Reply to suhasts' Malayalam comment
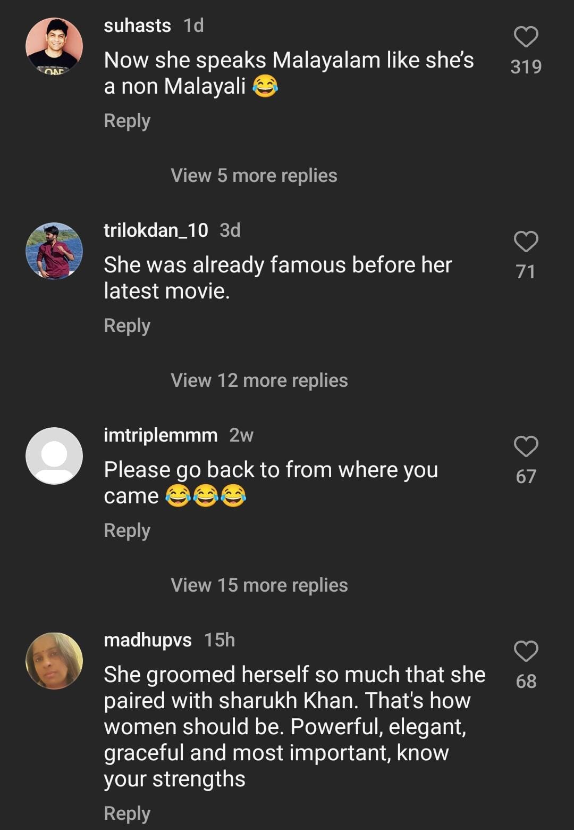574x830 pixels. tap(127, 121)
